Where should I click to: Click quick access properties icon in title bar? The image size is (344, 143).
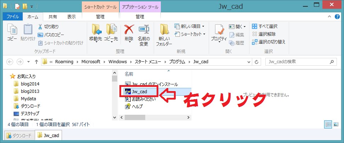tap(17, 6)
